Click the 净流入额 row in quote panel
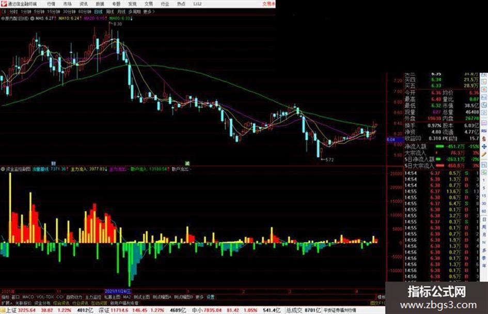 pos(442,146)
